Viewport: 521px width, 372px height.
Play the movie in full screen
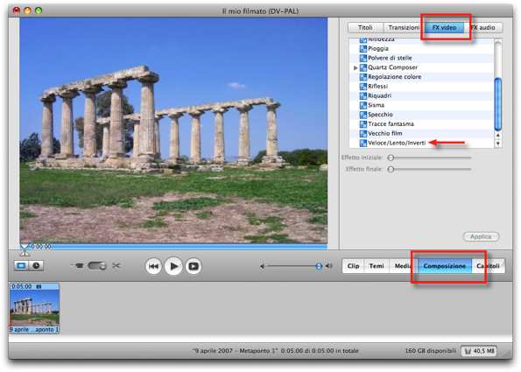(x=194, y=266)
